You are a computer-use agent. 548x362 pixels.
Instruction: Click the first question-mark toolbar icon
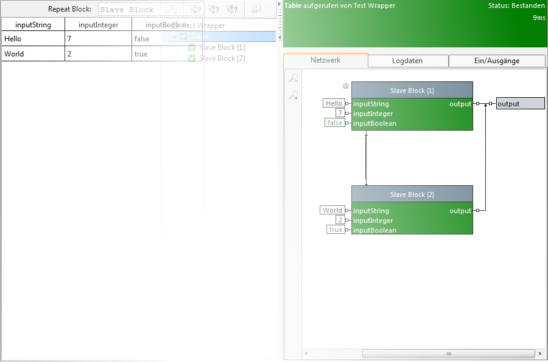pos(195,10)
